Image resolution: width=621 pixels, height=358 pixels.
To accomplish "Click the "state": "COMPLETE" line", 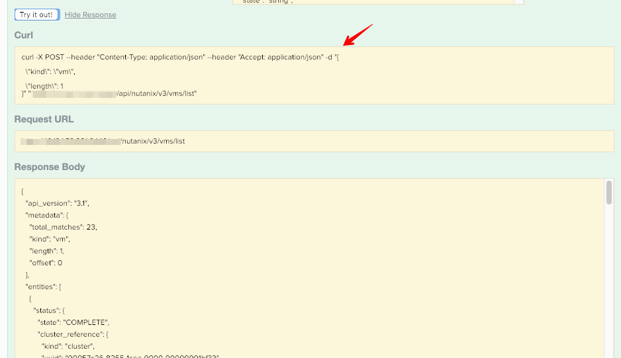I will [x=73, y=322].
